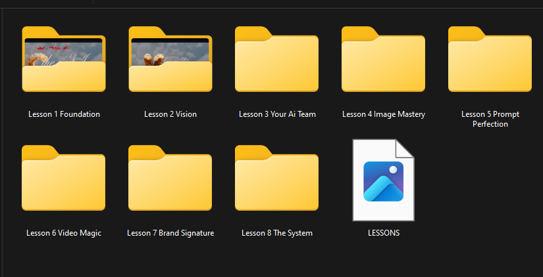Click the "Lesson 3 Your Ai Team" text label
The width and height of the screenshot is (543, 277).
click(x=277, y=114)
